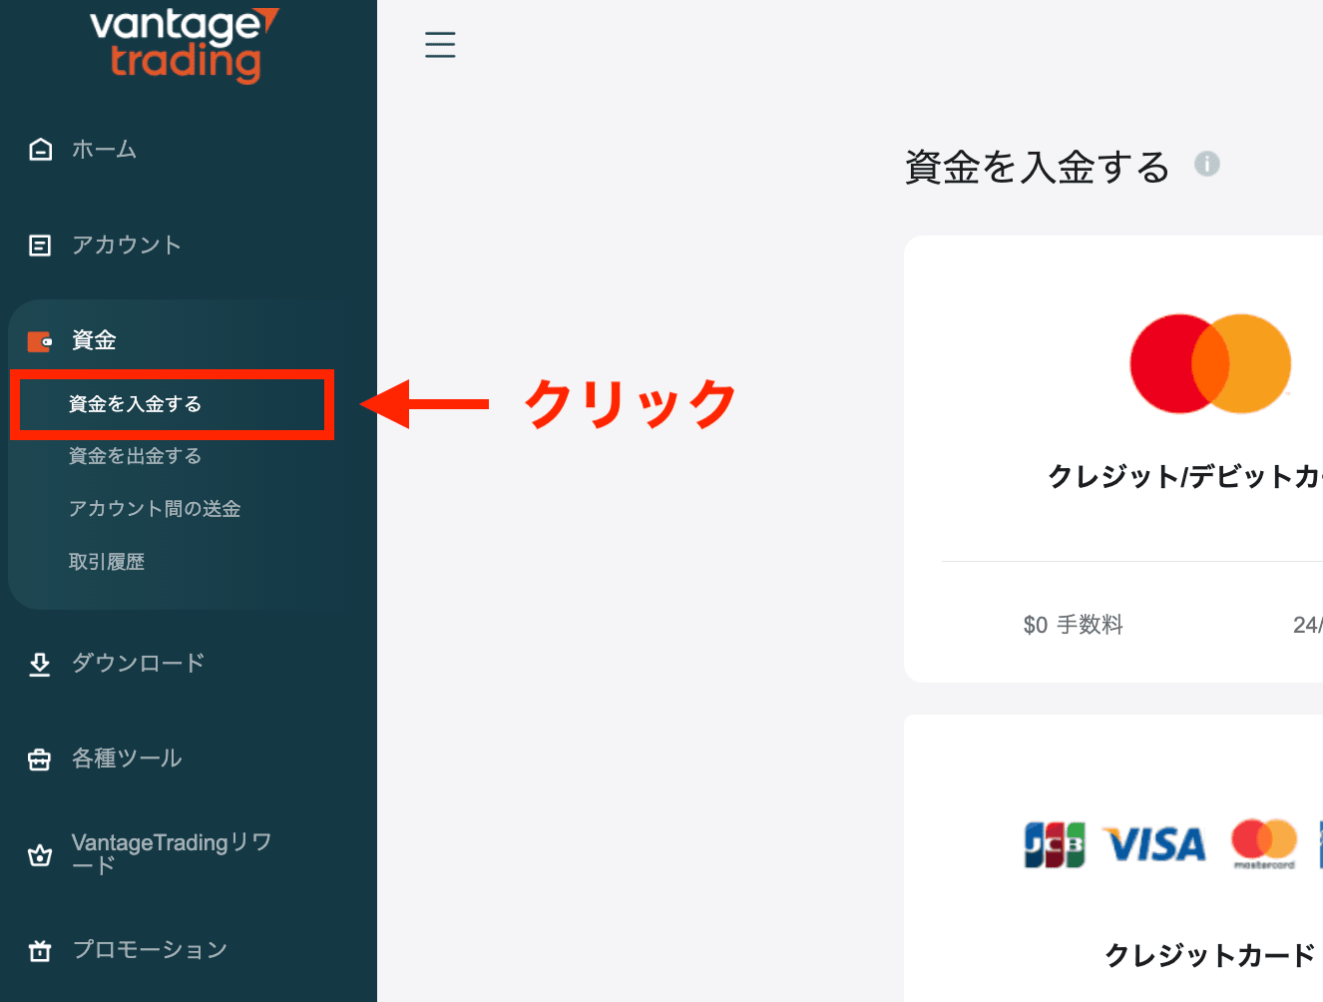
Task: Click the info icon next to 資金を入金する heading
Action: click(x=1207, y=165)
